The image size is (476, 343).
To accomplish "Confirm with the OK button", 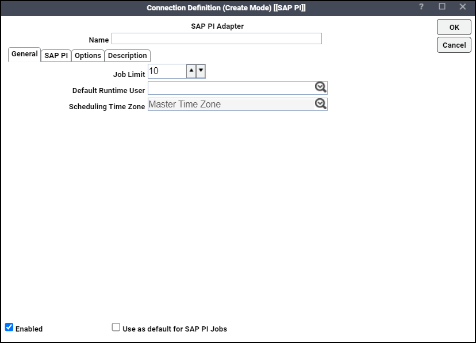I will (x=454, y=28).
